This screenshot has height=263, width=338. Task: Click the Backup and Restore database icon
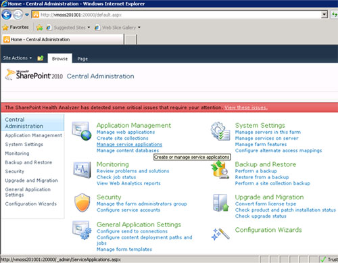coord(220,170)
